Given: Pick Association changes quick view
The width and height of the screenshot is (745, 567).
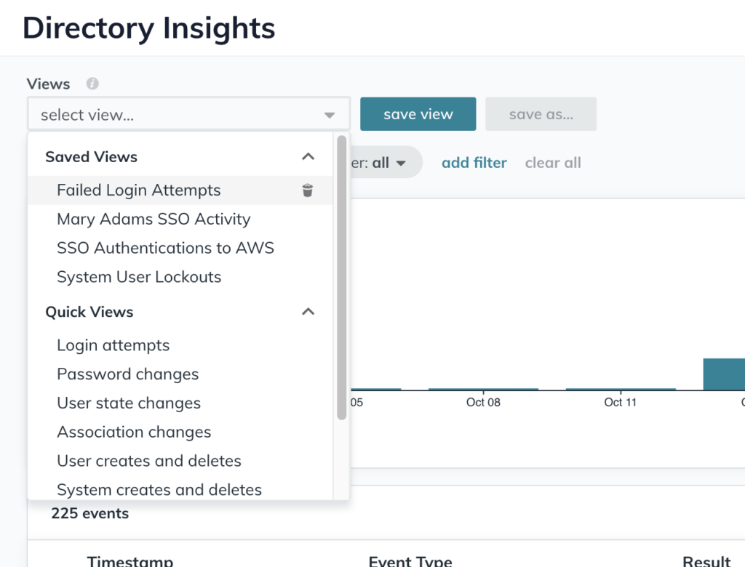Looking at the screenshot, I should [134, 433].
